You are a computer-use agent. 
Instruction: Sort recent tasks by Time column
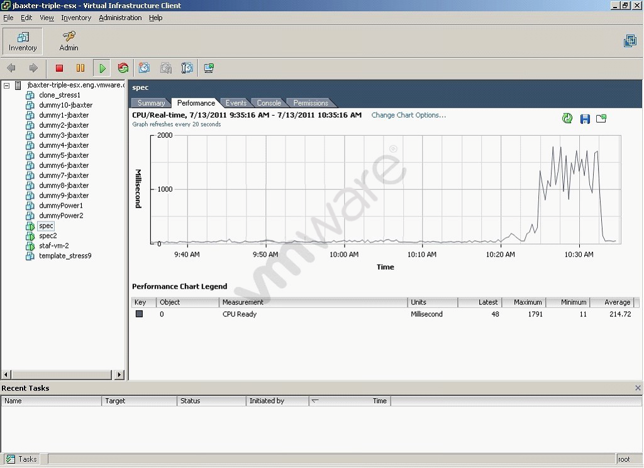point(350,401)
